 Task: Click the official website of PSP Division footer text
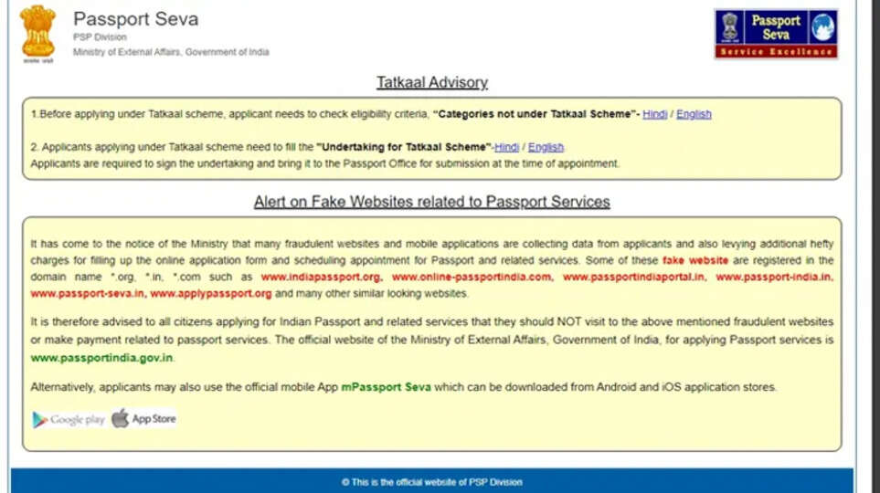point(431,482)
